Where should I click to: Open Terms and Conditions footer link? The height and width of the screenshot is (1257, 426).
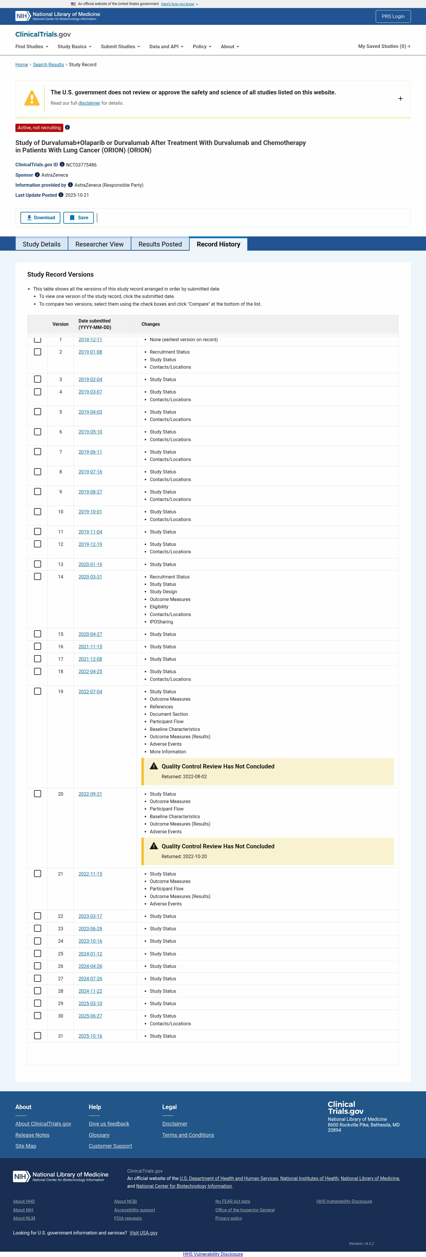[188, 1135]
